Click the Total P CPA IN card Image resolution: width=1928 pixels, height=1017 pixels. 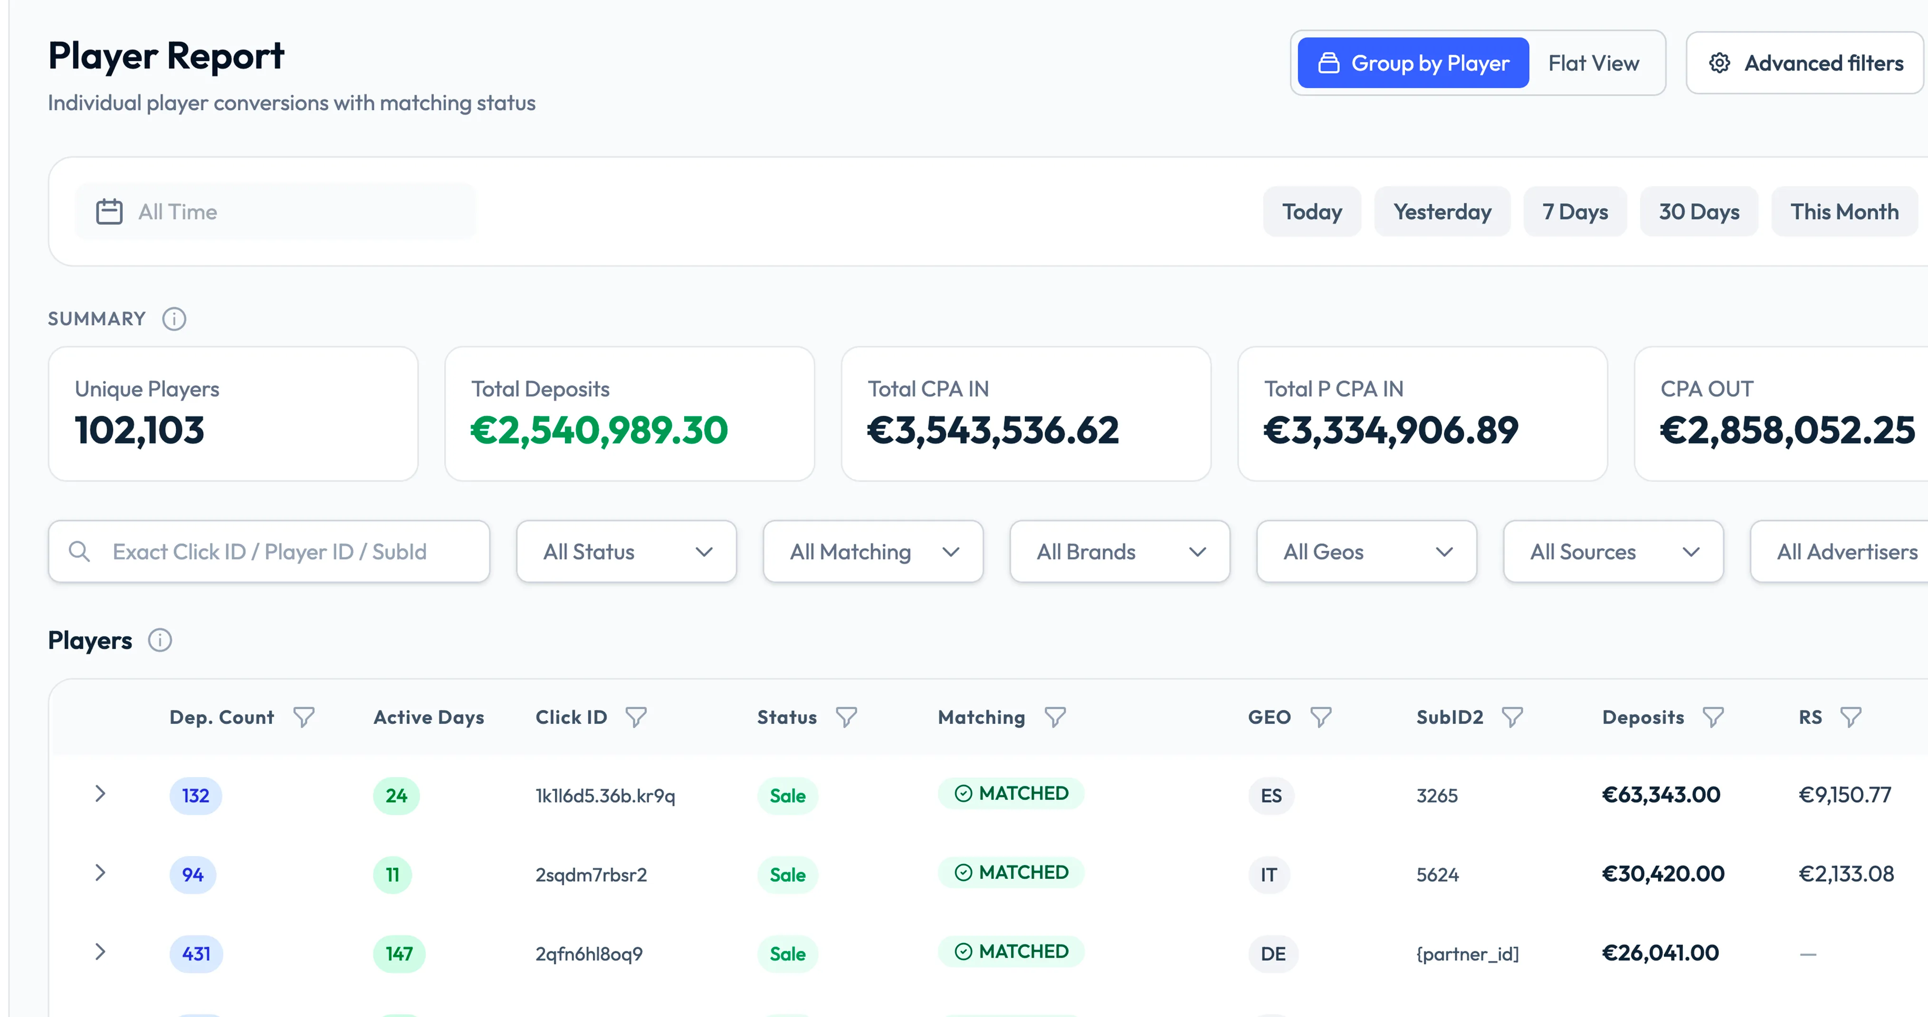click(x=1423, y=414)
